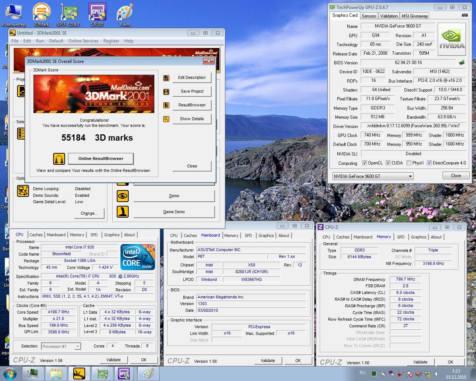This screenshot has width=476, height=381.
Task: Switch to the Validation tab in GPU-Z
Action: [389, 16]
